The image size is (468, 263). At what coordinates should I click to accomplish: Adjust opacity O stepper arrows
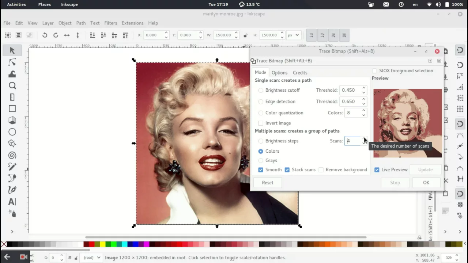tap(61, 258)
